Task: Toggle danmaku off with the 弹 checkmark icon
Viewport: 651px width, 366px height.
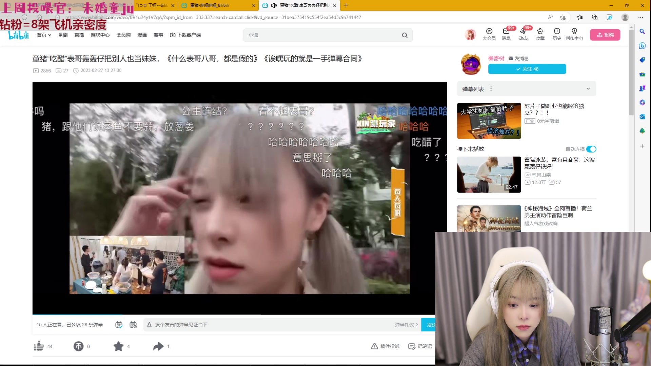Action: (x=118, y=324)
